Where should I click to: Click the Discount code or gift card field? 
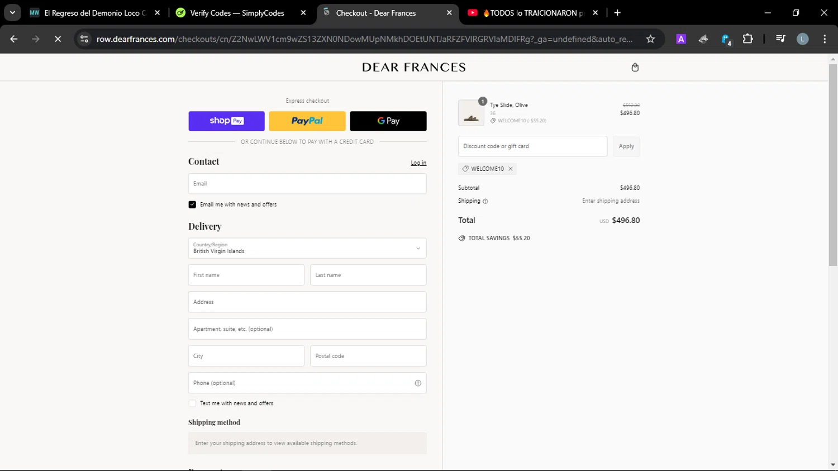(532, 146)
